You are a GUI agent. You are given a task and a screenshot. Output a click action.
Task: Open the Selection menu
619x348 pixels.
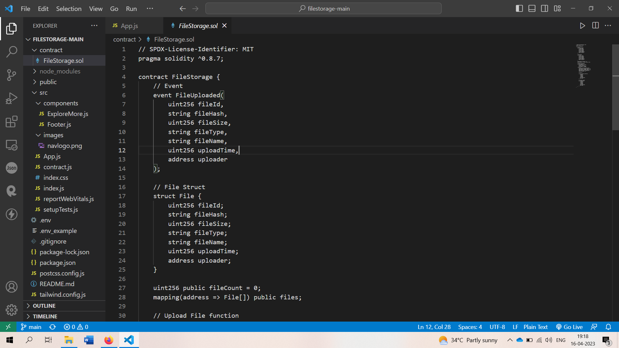(x=69, y=9)
